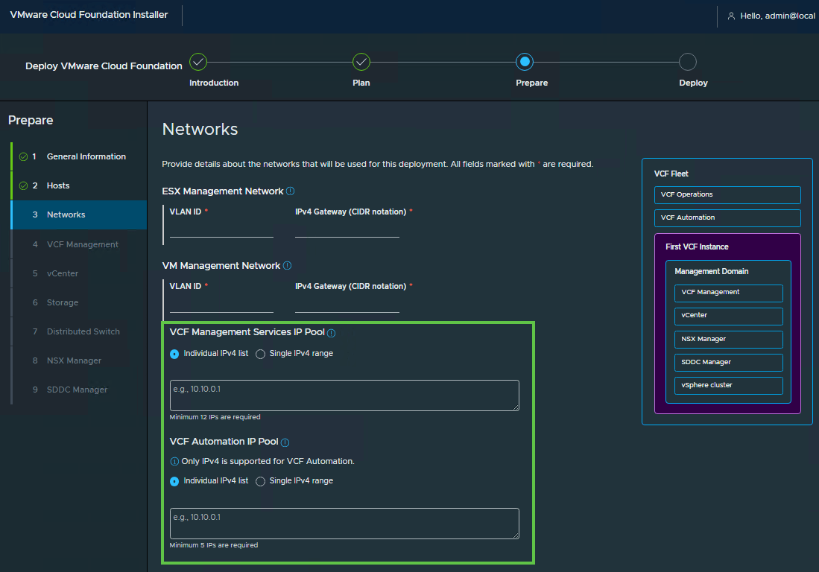Click VCF Operations box in VCF Fleet diagram
The image size is (819, 572).
click(x=727, y=194)
